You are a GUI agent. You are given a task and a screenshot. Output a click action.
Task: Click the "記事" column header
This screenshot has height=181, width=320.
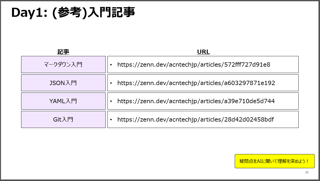tap(63, 52)
